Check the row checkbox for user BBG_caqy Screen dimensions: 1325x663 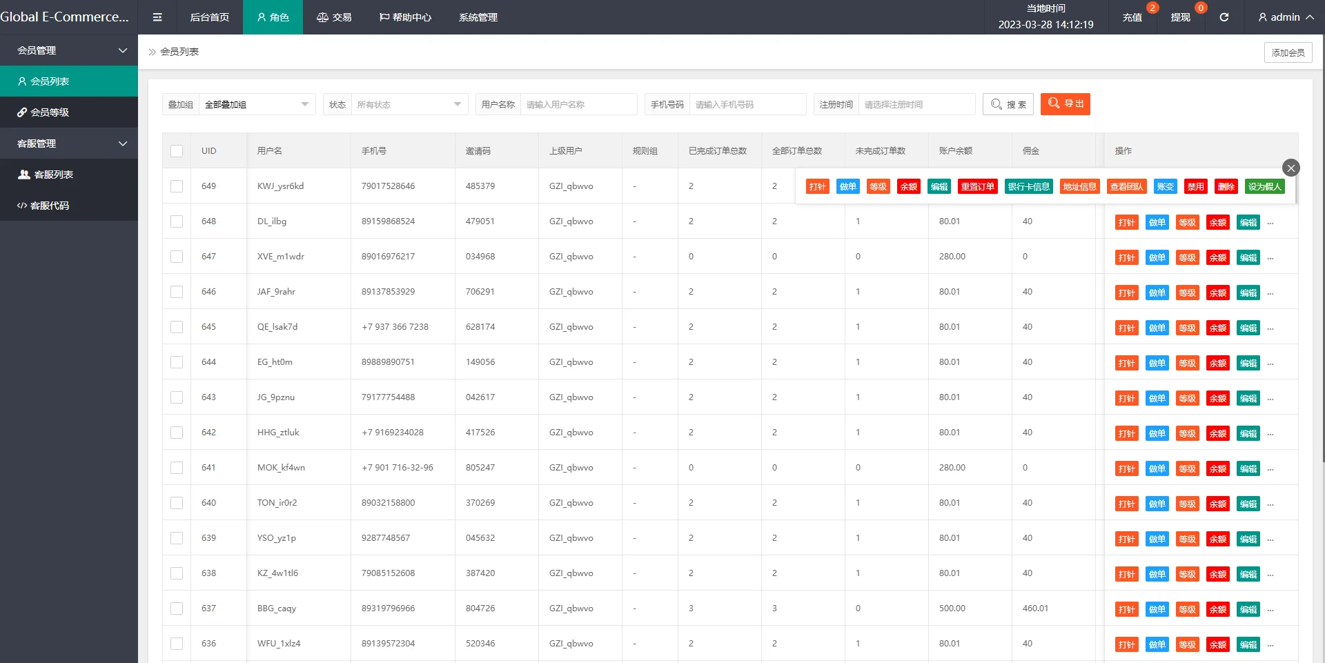point(177,608)
